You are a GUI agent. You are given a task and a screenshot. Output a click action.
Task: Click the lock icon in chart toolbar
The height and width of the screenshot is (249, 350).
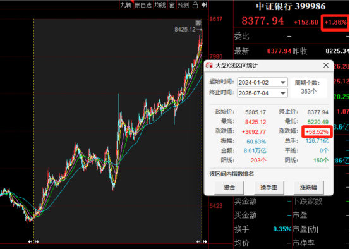coord(195,5)
